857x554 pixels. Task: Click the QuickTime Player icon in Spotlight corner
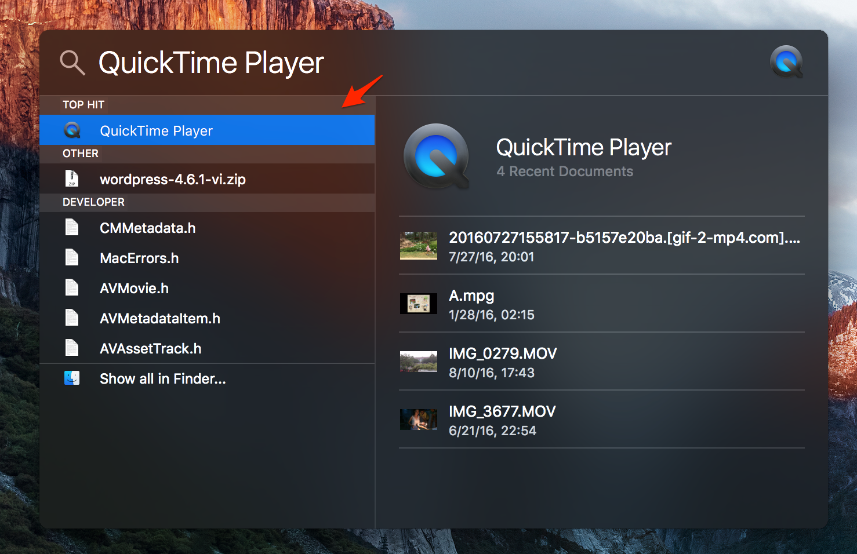coord(786,61)
